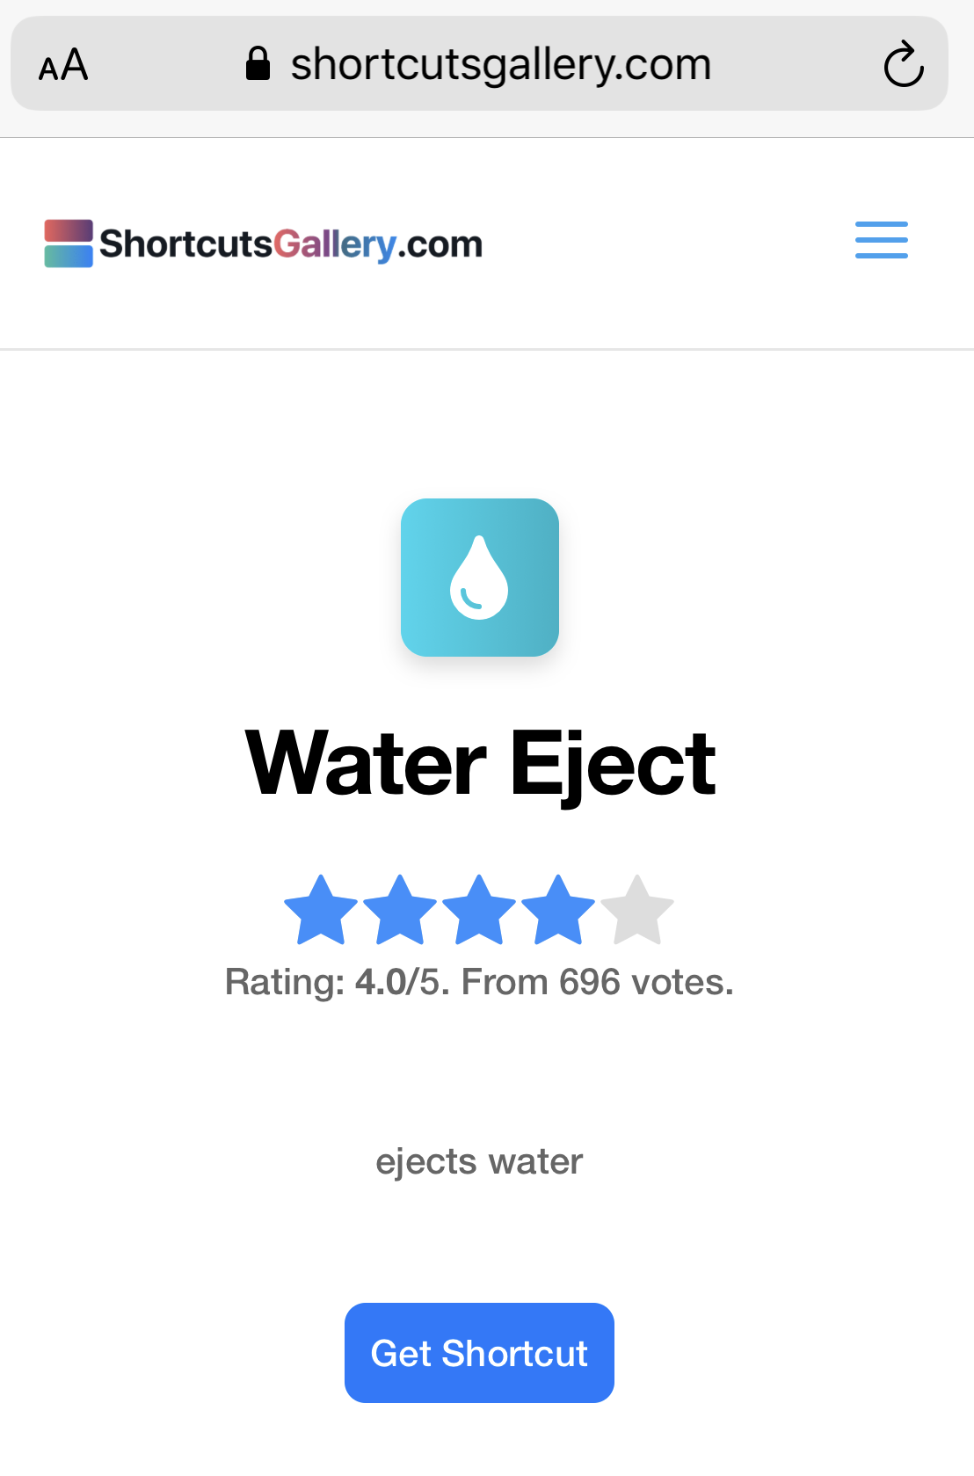974x1476 pixels.
Task: Select the Water Eject heading
Action: click(x=480, y=764)
